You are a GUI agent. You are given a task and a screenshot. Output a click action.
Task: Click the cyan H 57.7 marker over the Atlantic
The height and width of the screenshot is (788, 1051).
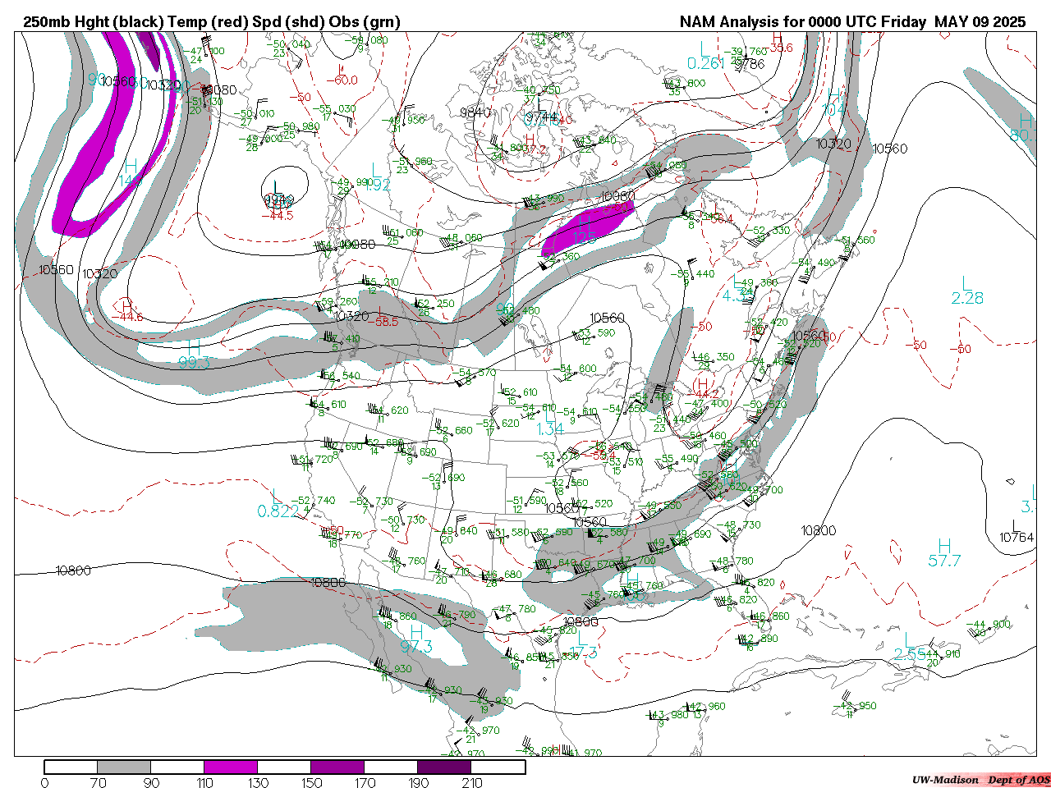click(x=944, y=554)
